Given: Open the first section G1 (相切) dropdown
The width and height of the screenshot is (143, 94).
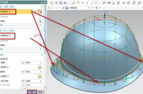Looking at the screenshot, I should [31, 63].
